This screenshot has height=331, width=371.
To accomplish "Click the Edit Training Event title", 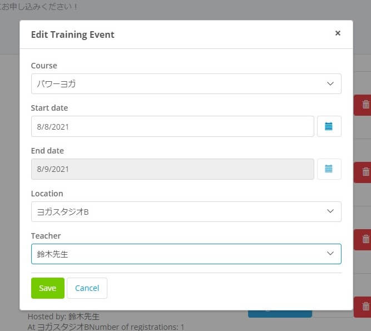I will point(73,34).
